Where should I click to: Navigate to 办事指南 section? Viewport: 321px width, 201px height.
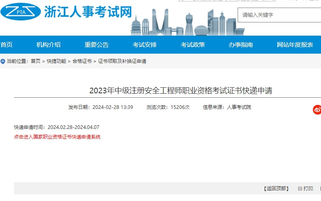pos(241,45)
